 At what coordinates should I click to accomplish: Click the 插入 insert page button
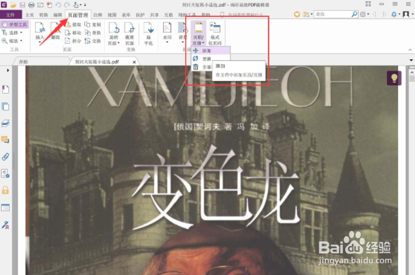click(40, 33)
